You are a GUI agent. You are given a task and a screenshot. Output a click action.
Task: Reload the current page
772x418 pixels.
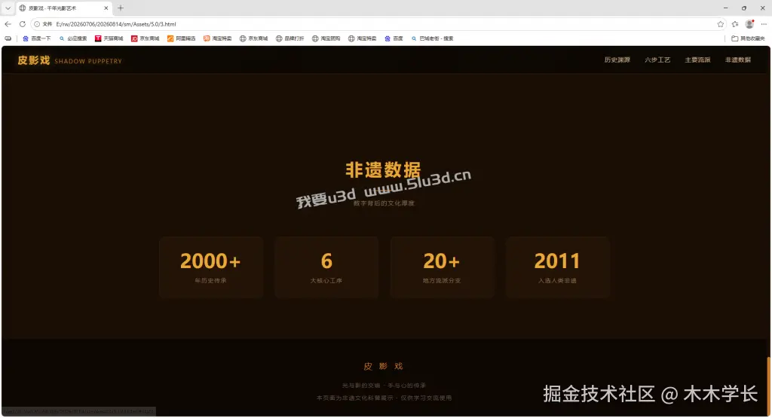tap(22, 24)
